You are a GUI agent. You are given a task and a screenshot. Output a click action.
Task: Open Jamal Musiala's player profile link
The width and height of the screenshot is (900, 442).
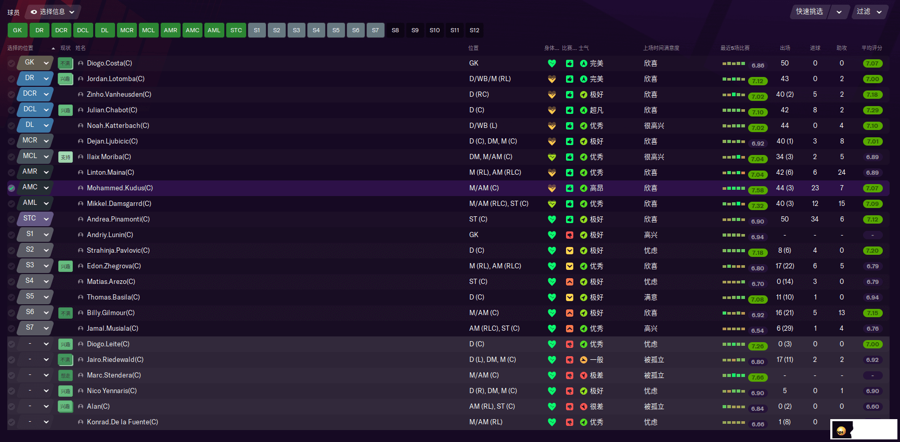(112, 329)
